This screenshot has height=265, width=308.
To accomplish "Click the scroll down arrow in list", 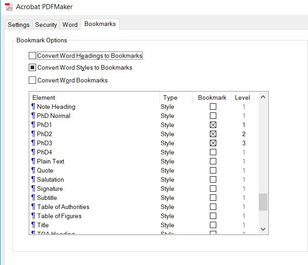I will [263, 229].
